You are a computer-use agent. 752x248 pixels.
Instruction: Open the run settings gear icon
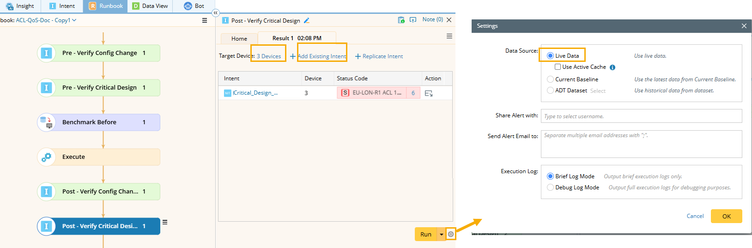(451, 234)
